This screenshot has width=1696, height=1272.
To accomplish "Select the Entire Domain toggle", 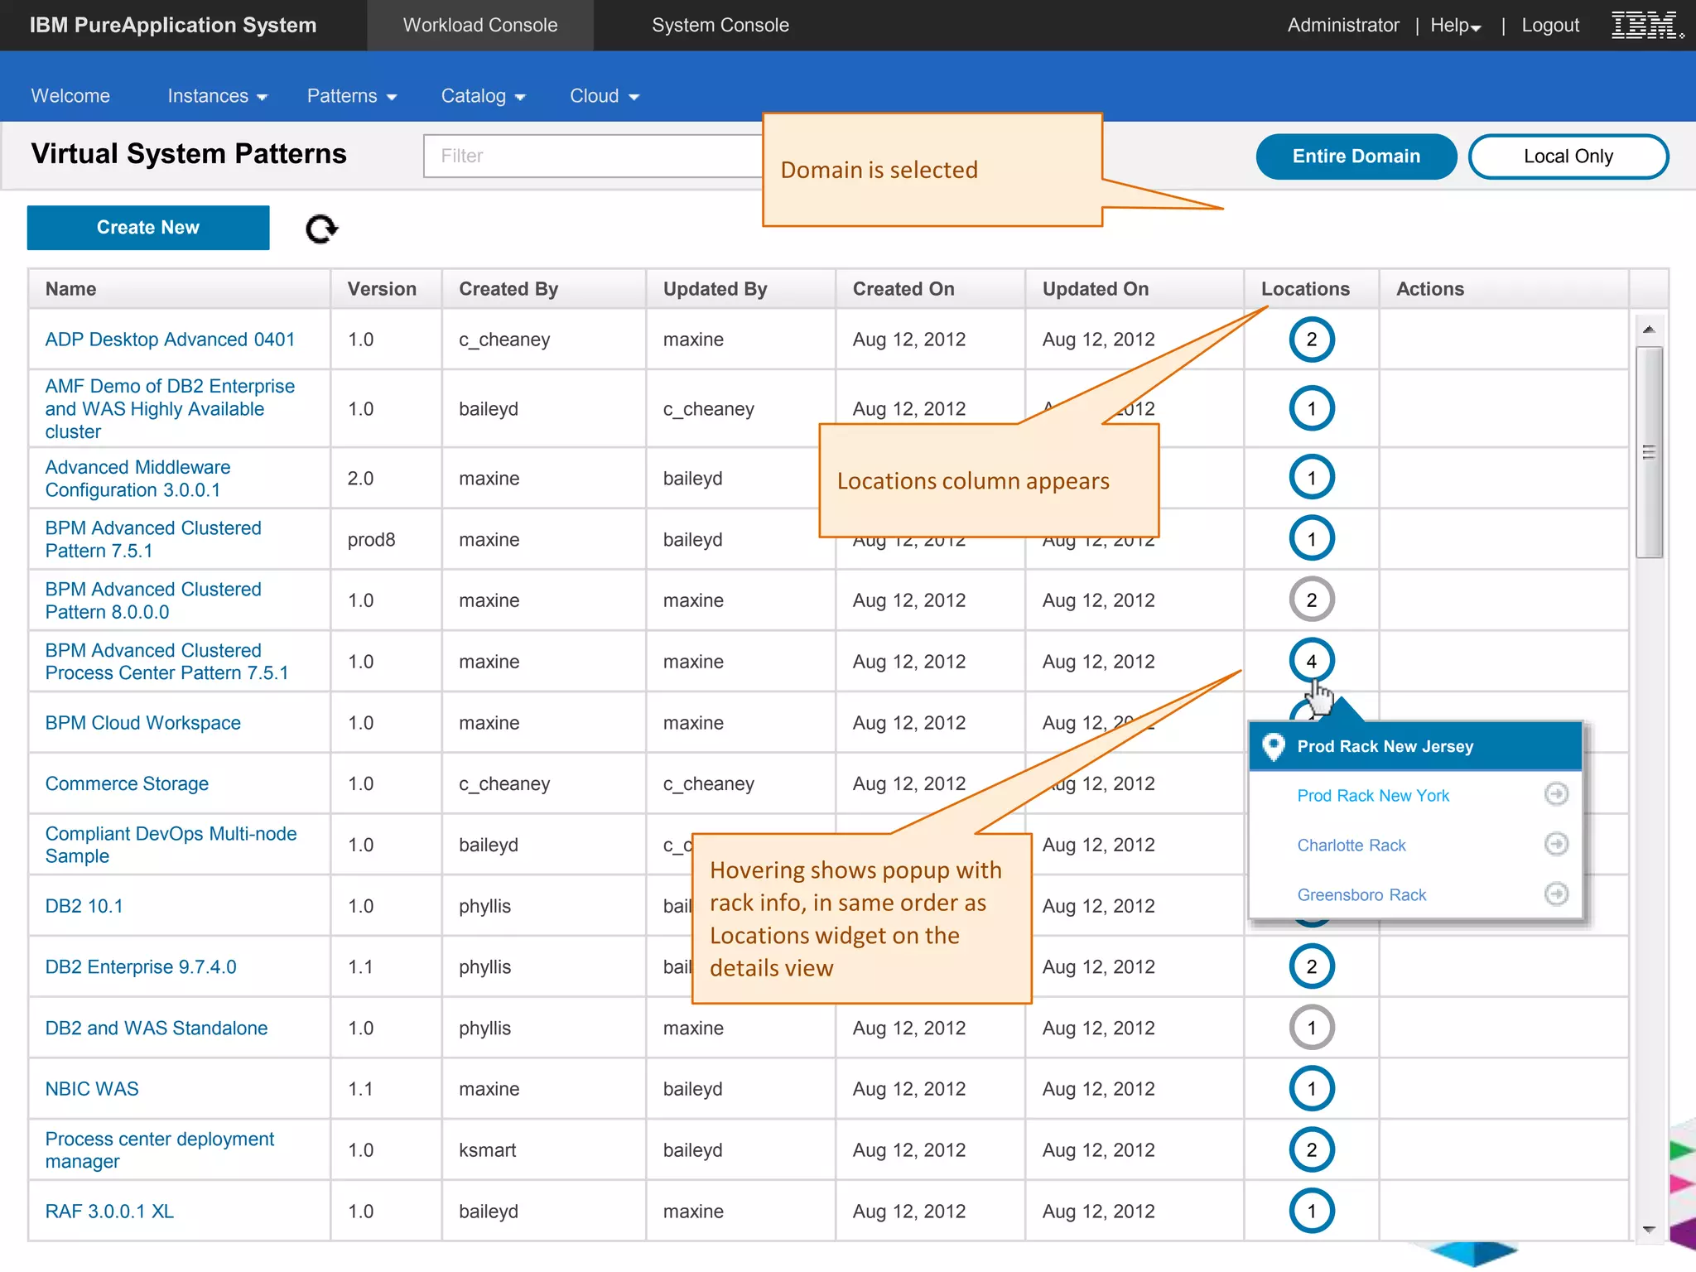I will click(x=1356, y=157).
